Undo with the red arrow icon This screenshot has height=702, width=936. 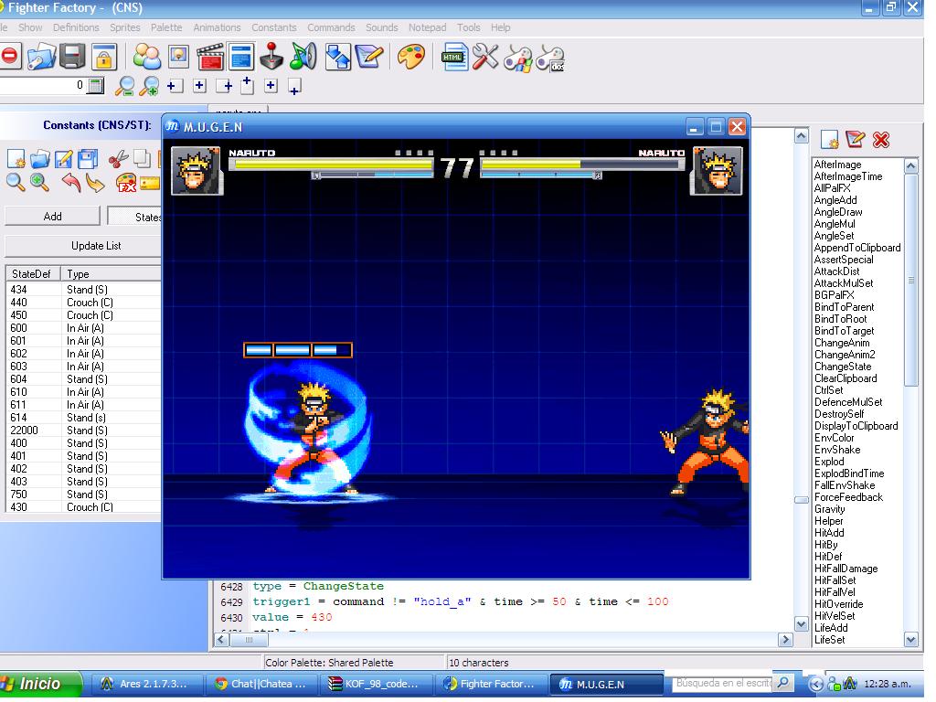pos(71,182)
